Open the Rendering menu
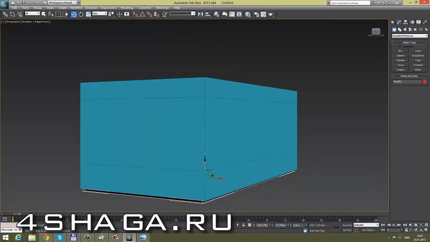The height and width of the screenshot is (242, 430). [x=127, y=8]
